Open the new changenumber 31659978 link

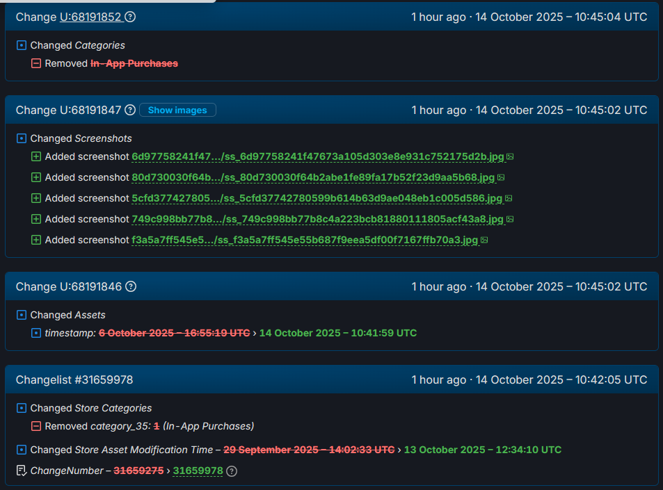point(198,471)
